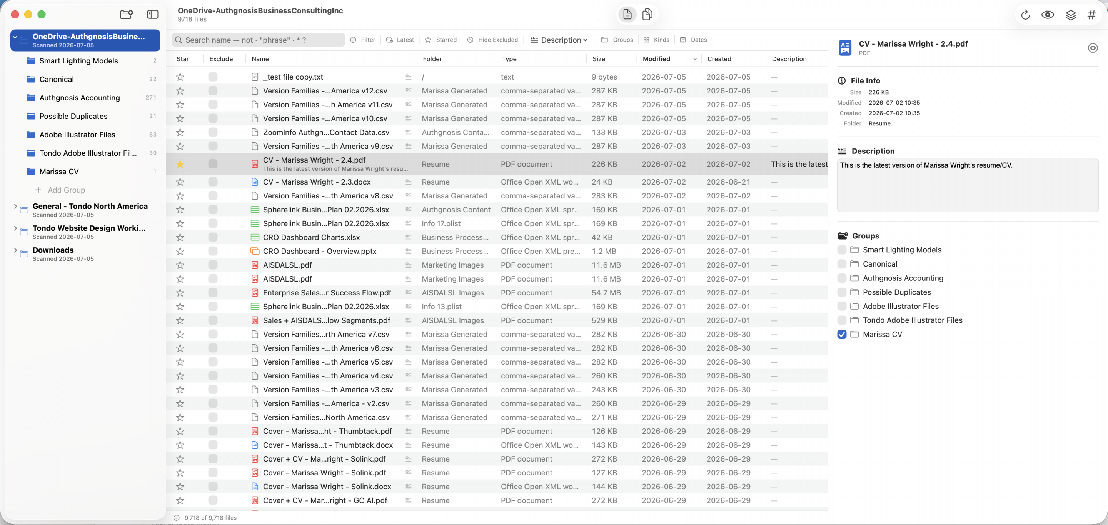Expand Tondo Website Design Working source
The height and width of the screenshot is (525, 1108).
[15, 228]
